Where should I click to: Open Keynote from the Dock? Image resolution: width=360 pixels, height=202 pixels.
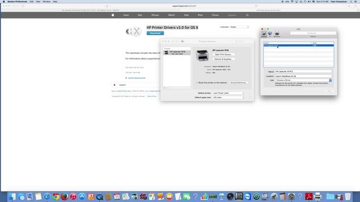click(222, 196)
